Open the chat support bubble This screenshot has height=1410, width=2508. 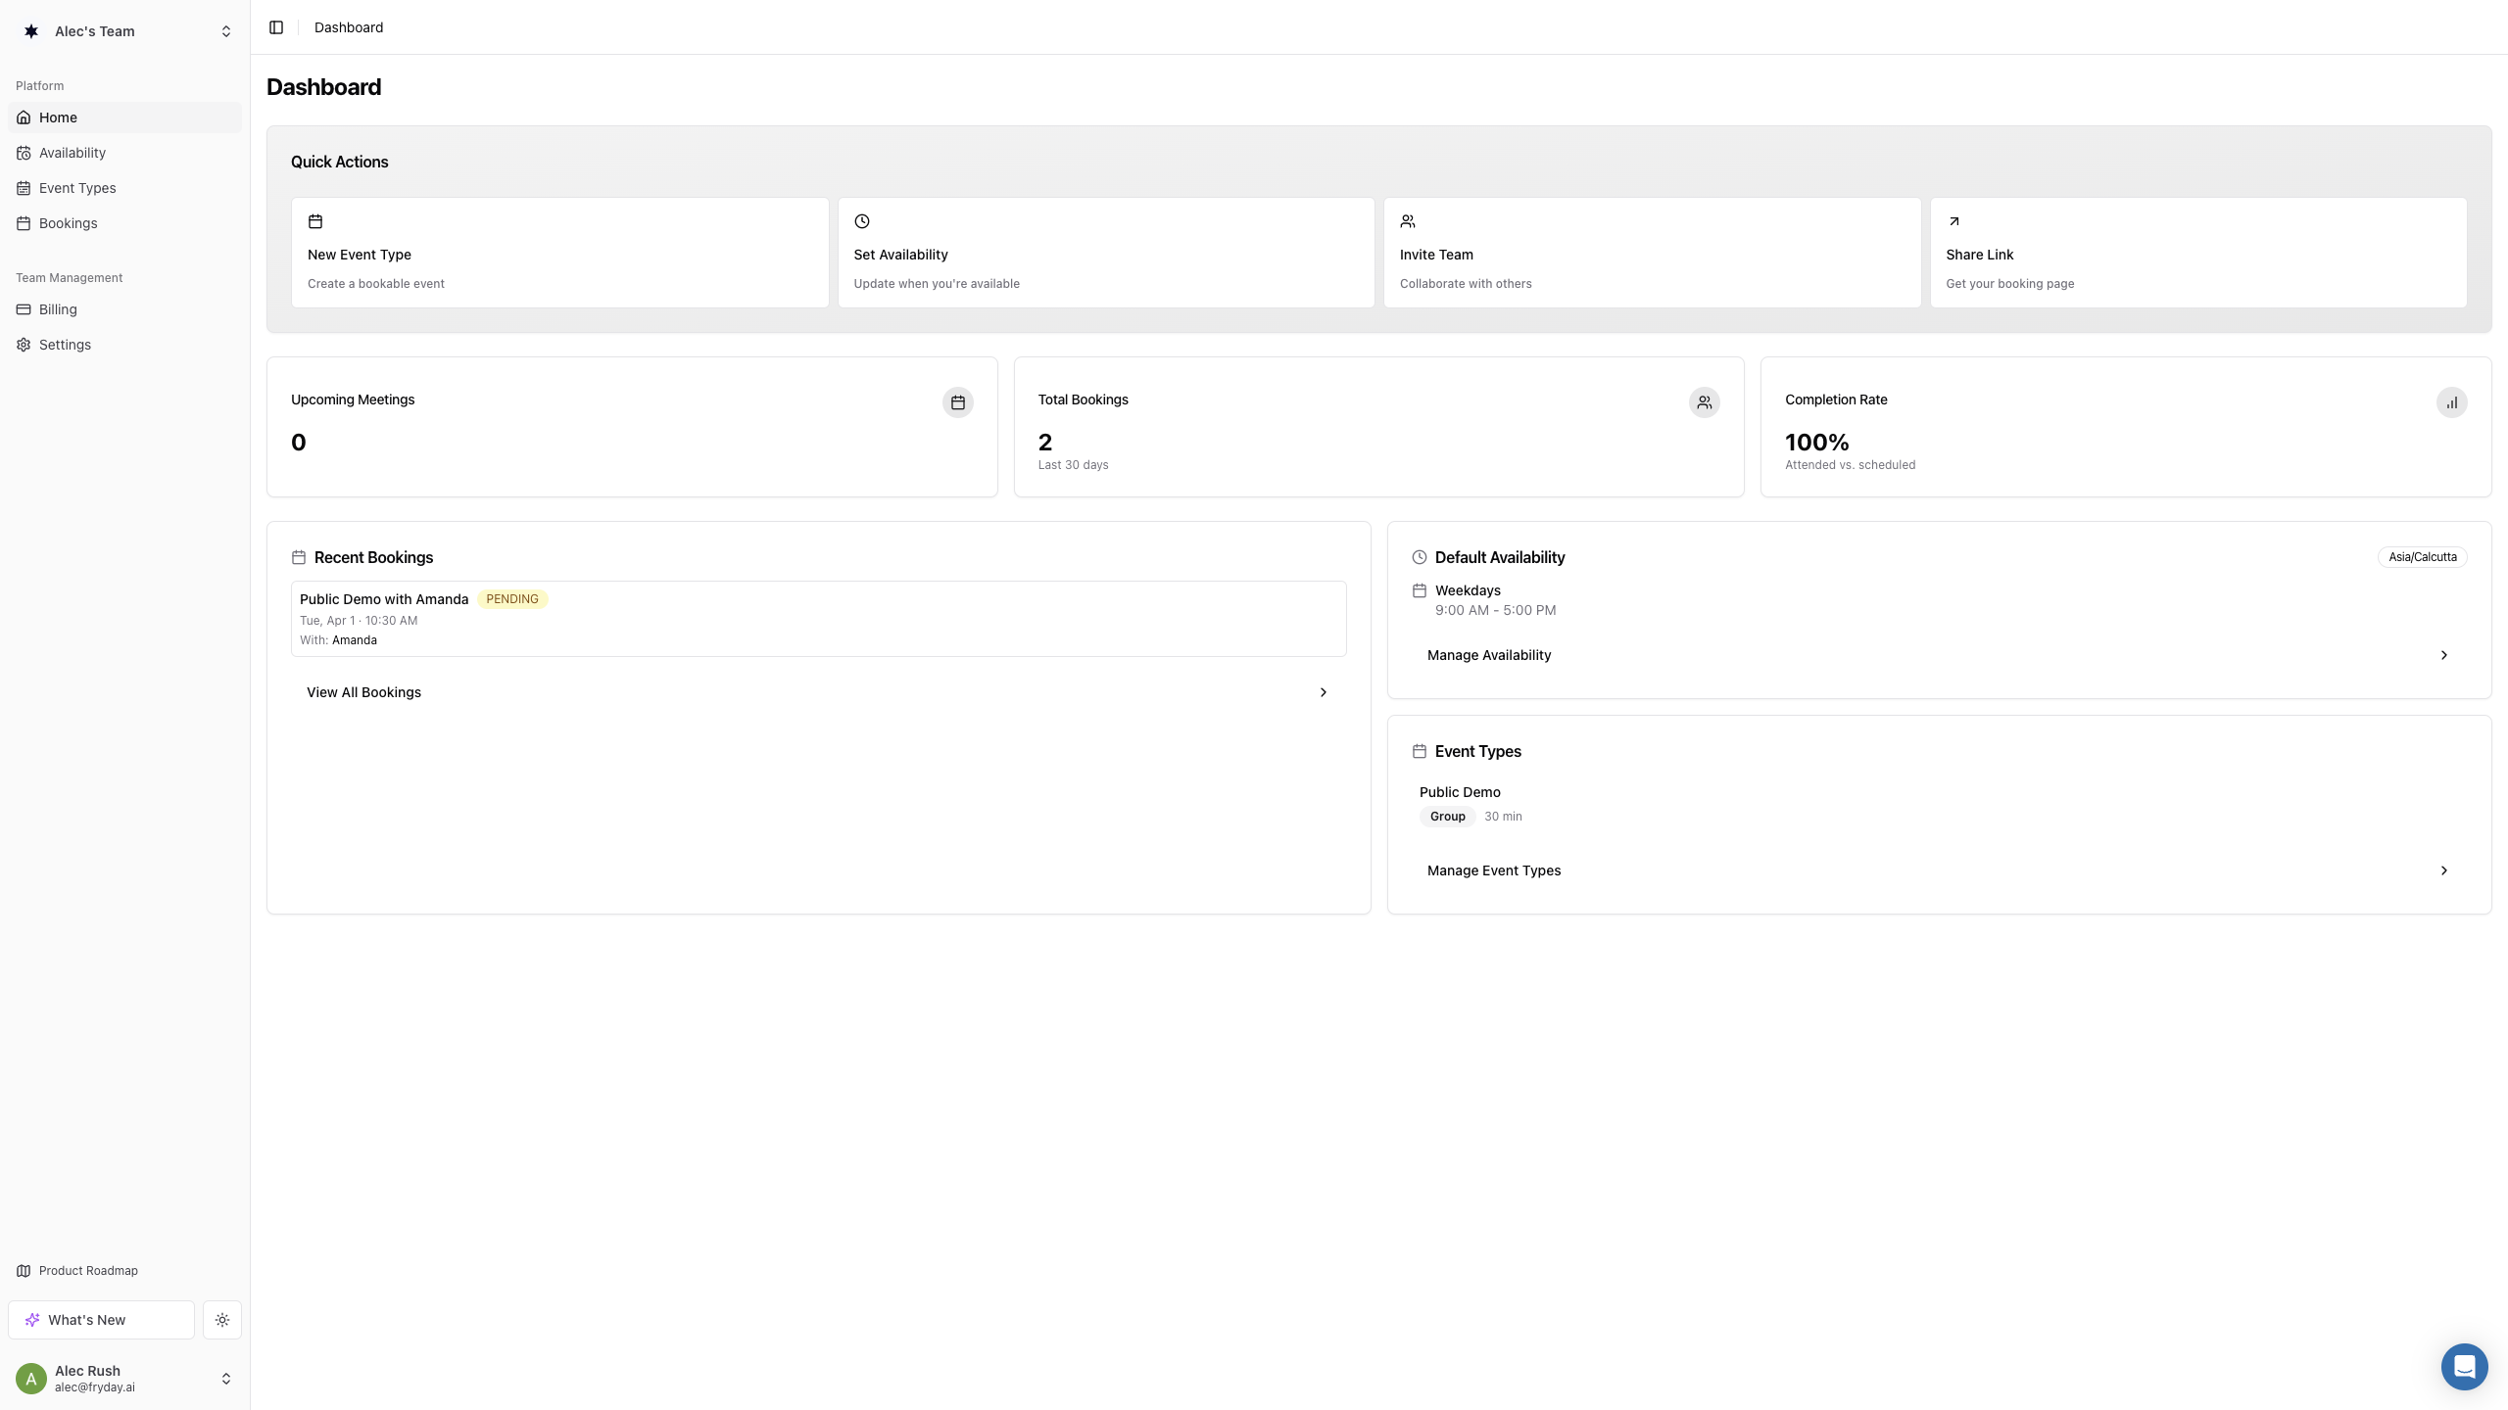point(2464,1366)
